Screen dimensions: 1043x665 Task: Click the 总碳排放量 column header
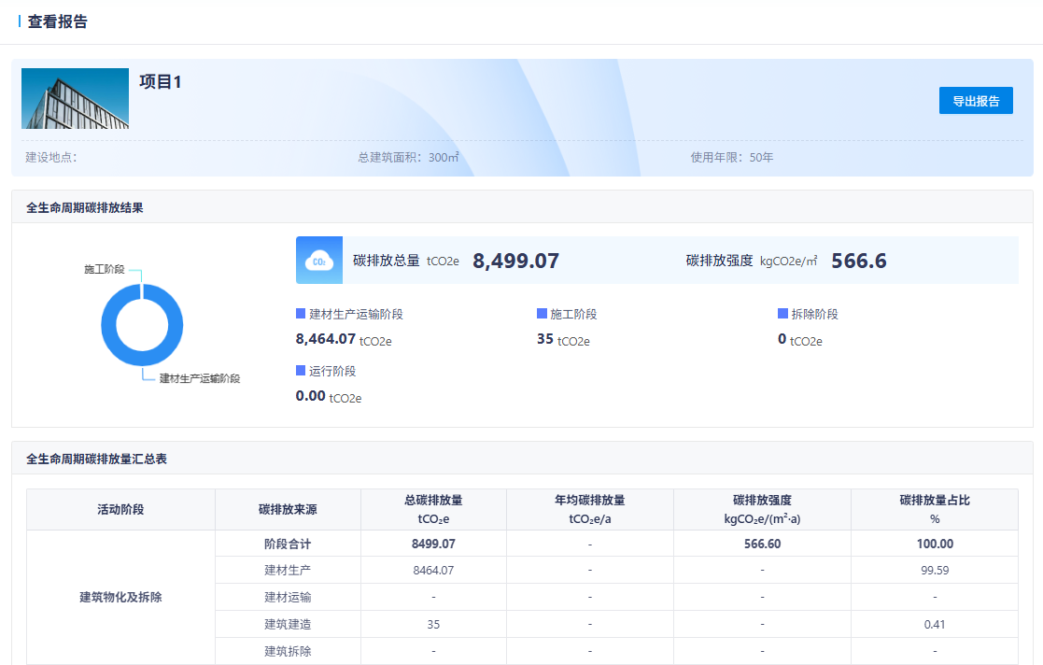pyautogui.click(x=432, y=509)
